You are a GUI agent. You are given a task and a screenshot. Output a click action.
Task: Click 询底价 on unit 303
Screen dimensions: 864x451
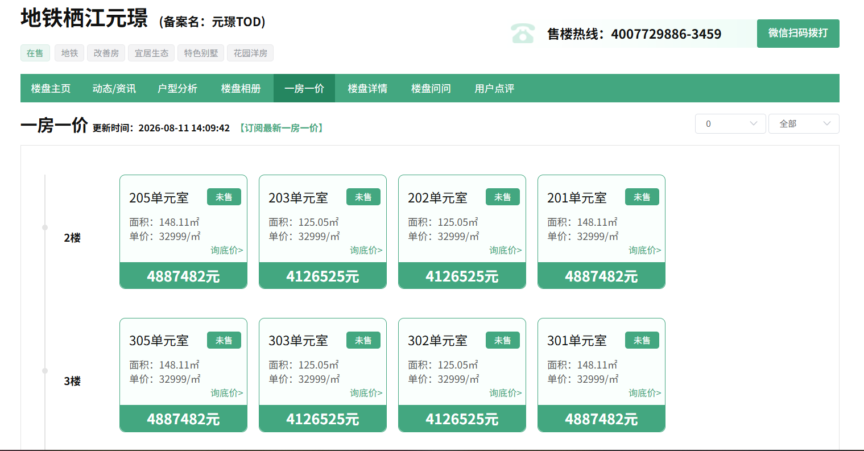point(366,393)
